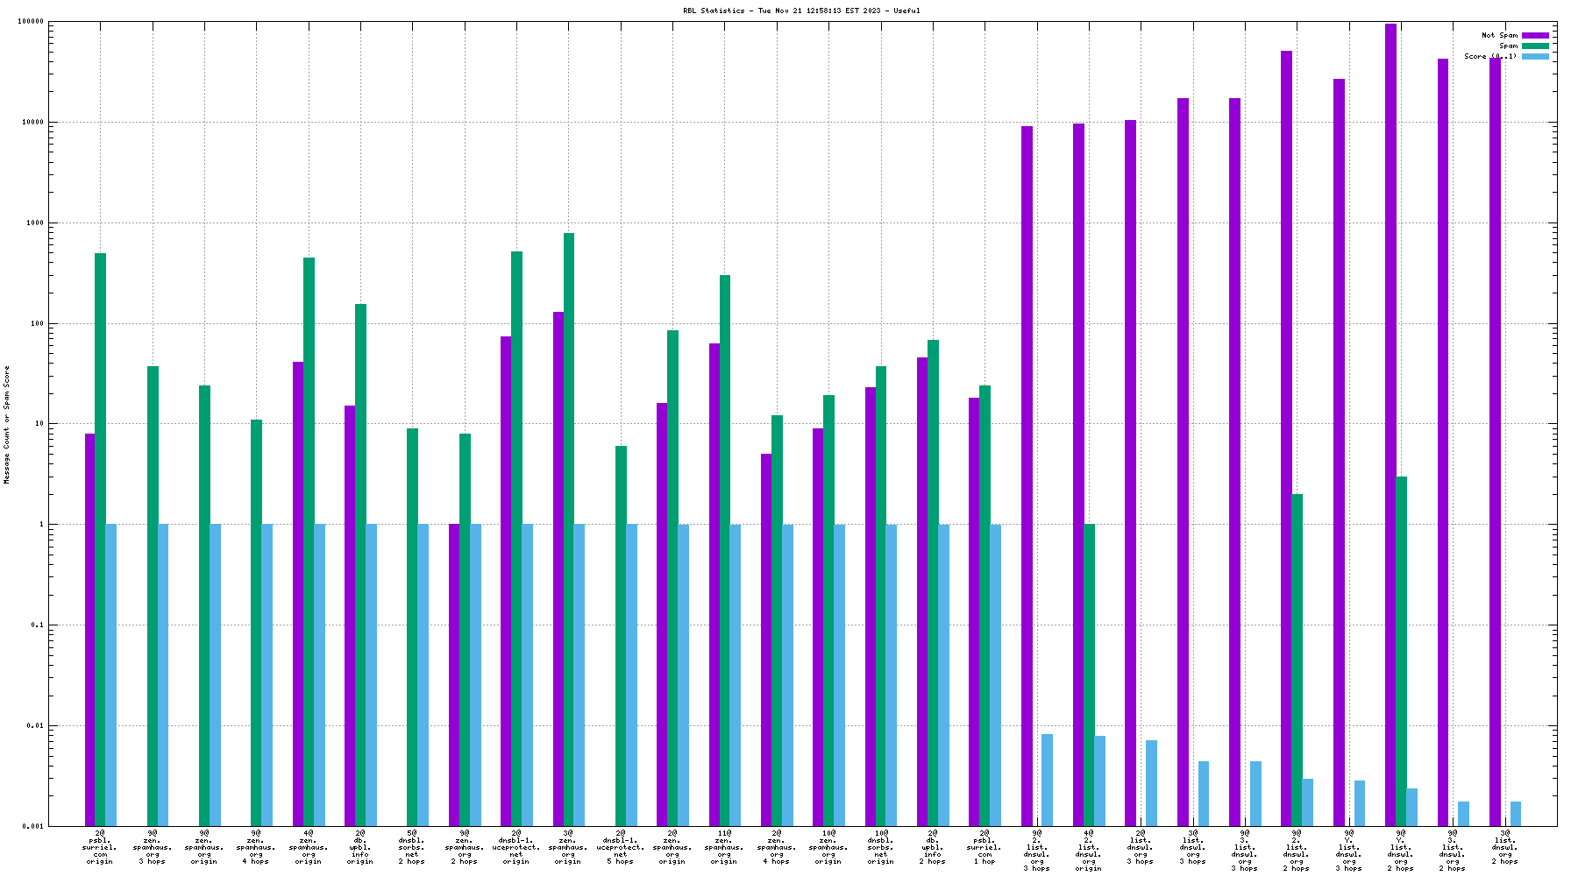Click the RBL Statistics chart title
Viewport: 1571px width, 883px height.
tap(801, 11)
